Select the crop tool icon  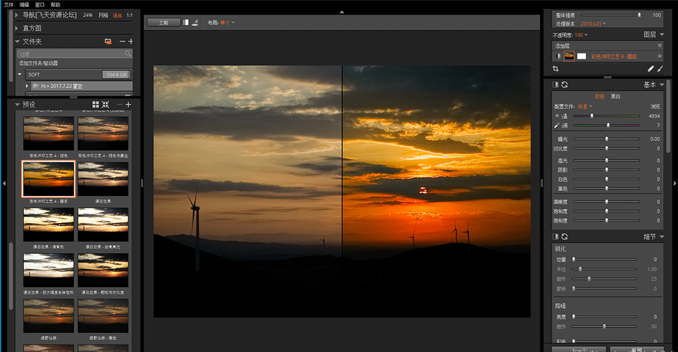tap(556, 68)
